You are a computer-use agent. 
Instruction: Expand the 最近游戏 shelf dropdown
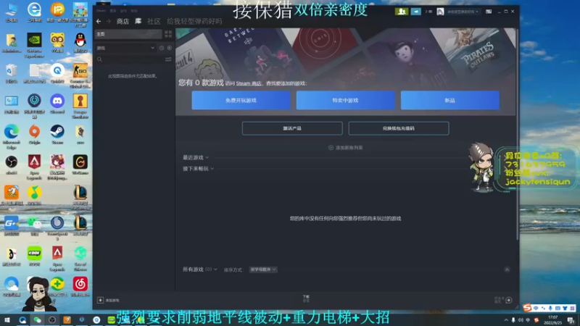tap(196, 157)
